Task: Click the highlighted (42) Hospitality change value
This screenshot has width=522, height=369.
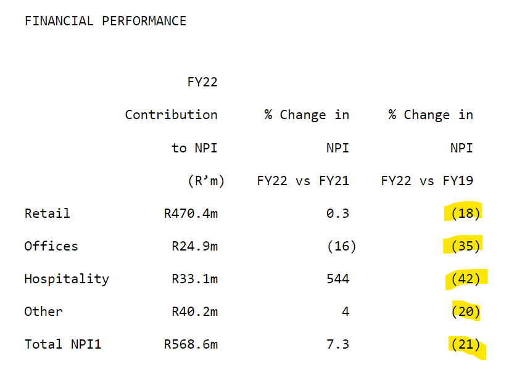Action: point(466,279)
